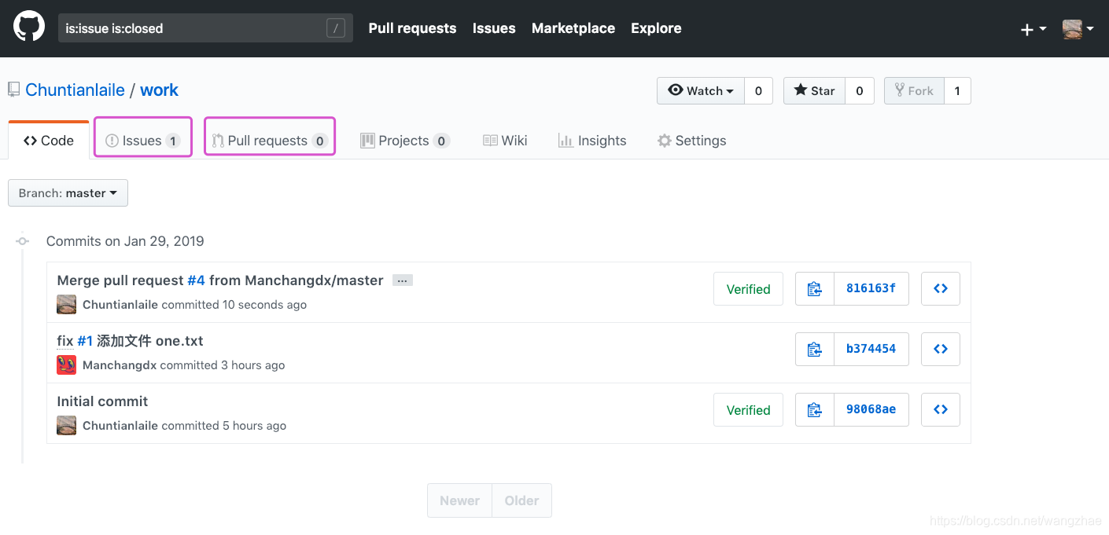Image resolution: width=1109 pixels, height=535 pixels.
Task: Open Issues in the top navigation bar
Action: (x=494, y=28)
